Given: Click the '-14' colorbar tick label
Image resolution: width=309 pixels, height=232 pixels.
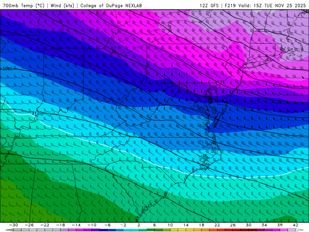Looking at the screenshot, I should click(x=76, y=225).
